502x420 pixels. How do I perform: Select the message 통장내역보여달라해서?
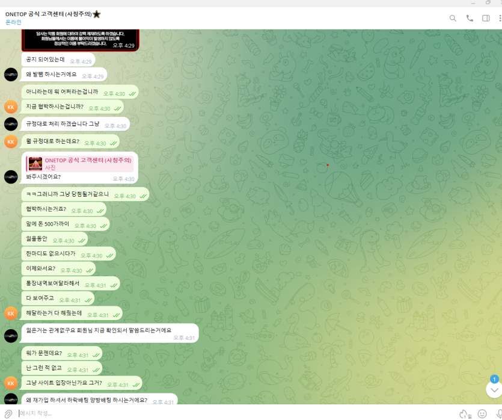(70, 284)
